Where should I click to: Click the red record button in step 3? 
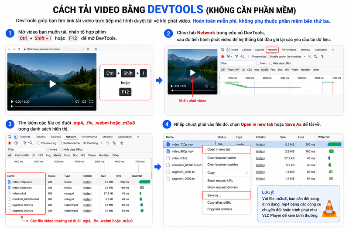(9, 143)
